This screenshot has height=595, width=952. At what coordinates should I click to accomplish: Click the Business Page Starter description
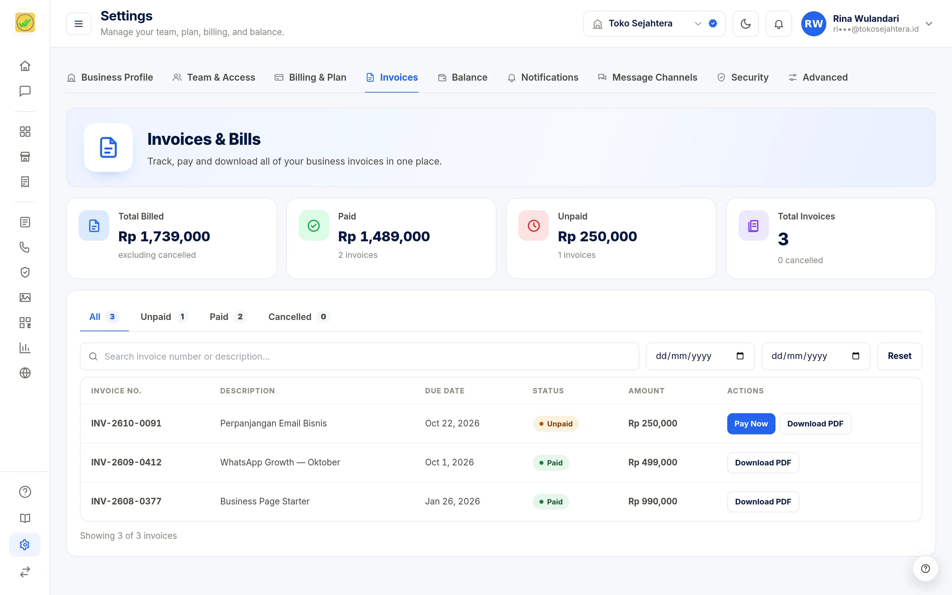pyautogui.click(x=265, y=501)
